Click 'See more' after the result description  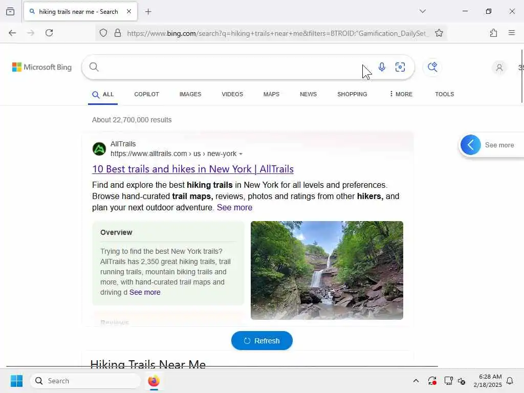[234, 208]
